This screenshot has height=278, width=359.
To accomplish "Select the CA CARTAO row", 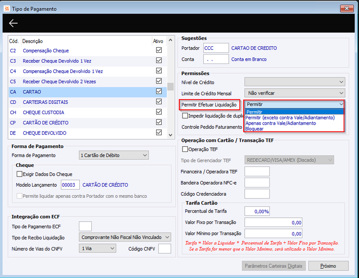I will 88,92.
